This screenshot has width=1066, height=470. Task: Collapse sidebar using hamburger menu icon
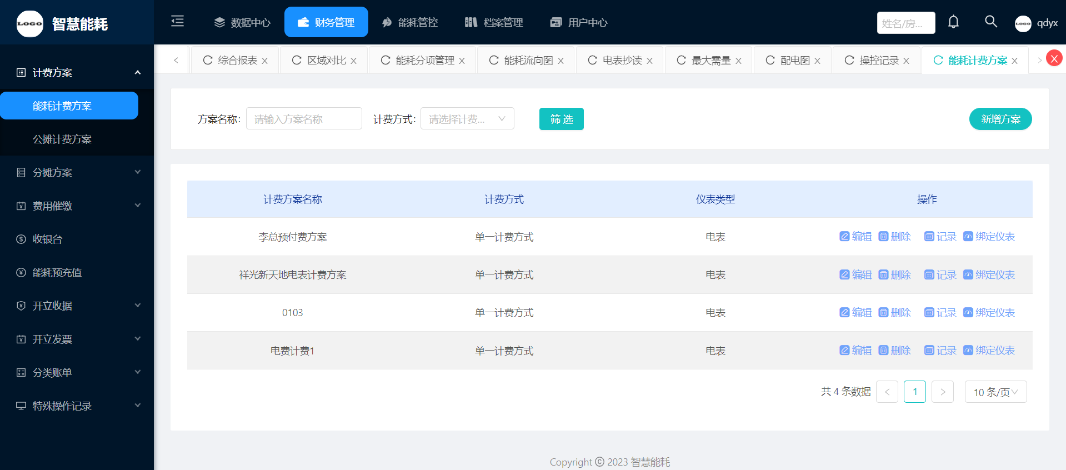pyautogui.click(x=177, y=22)
